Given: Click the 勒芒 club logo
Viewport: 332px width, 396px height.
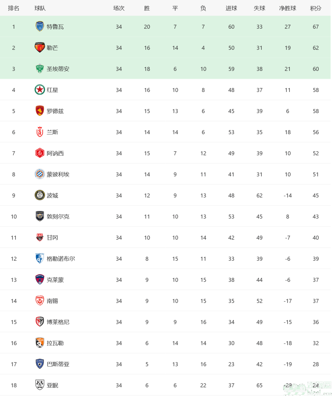Looking at the screenshot, I should click(x=40, y=47).
